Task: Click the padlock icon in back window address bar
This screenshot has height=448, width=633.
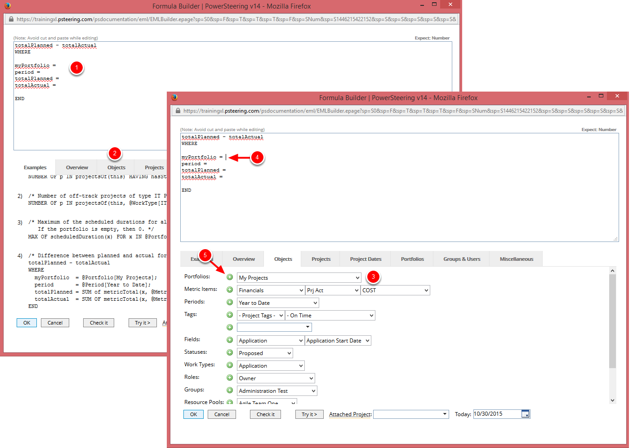Action: point(11,19)
